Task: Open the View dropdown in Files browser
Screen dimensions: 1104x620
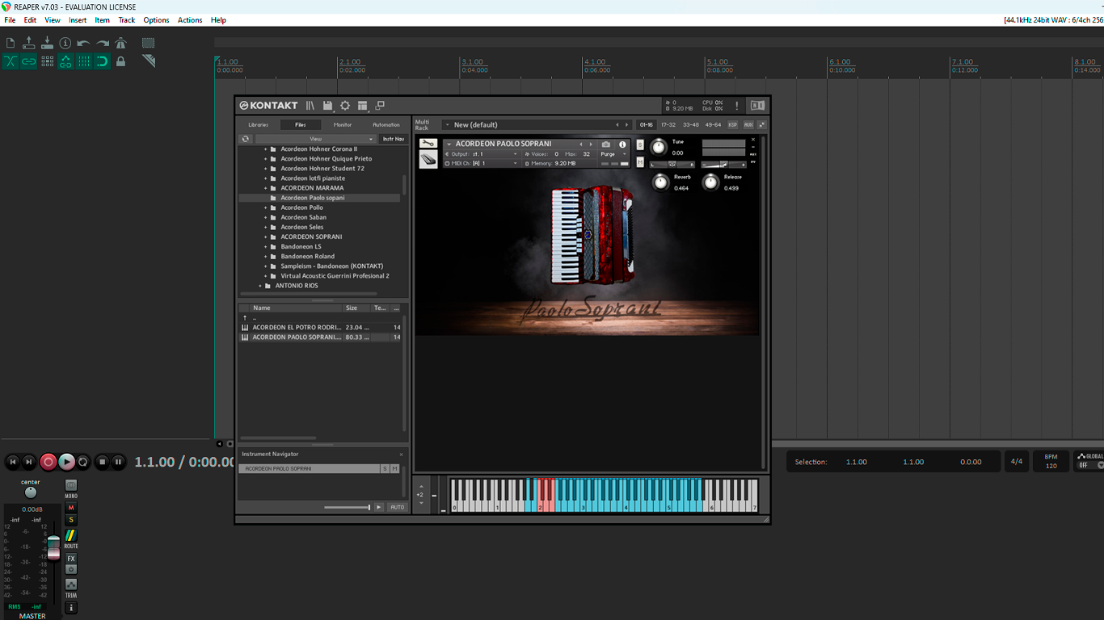Action: click(x=316, y=139)
